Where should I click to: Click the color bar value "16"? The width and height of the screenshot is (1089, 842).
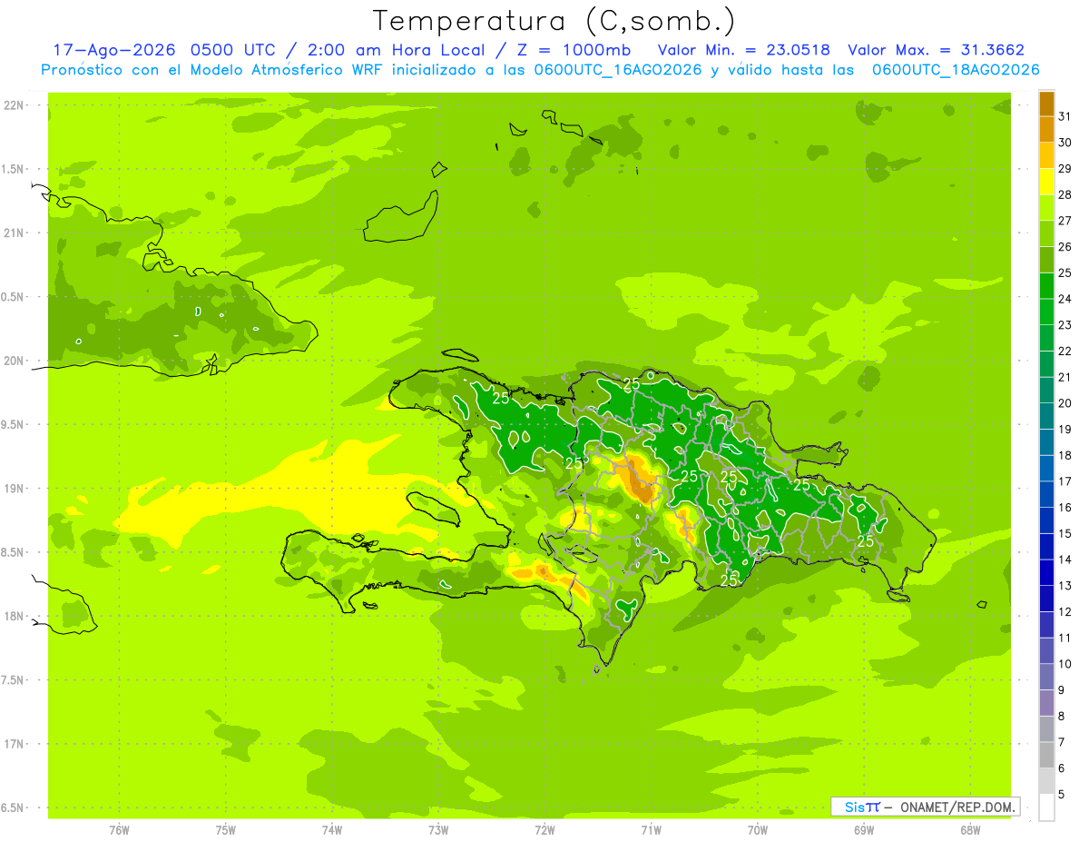(1064, 507)
